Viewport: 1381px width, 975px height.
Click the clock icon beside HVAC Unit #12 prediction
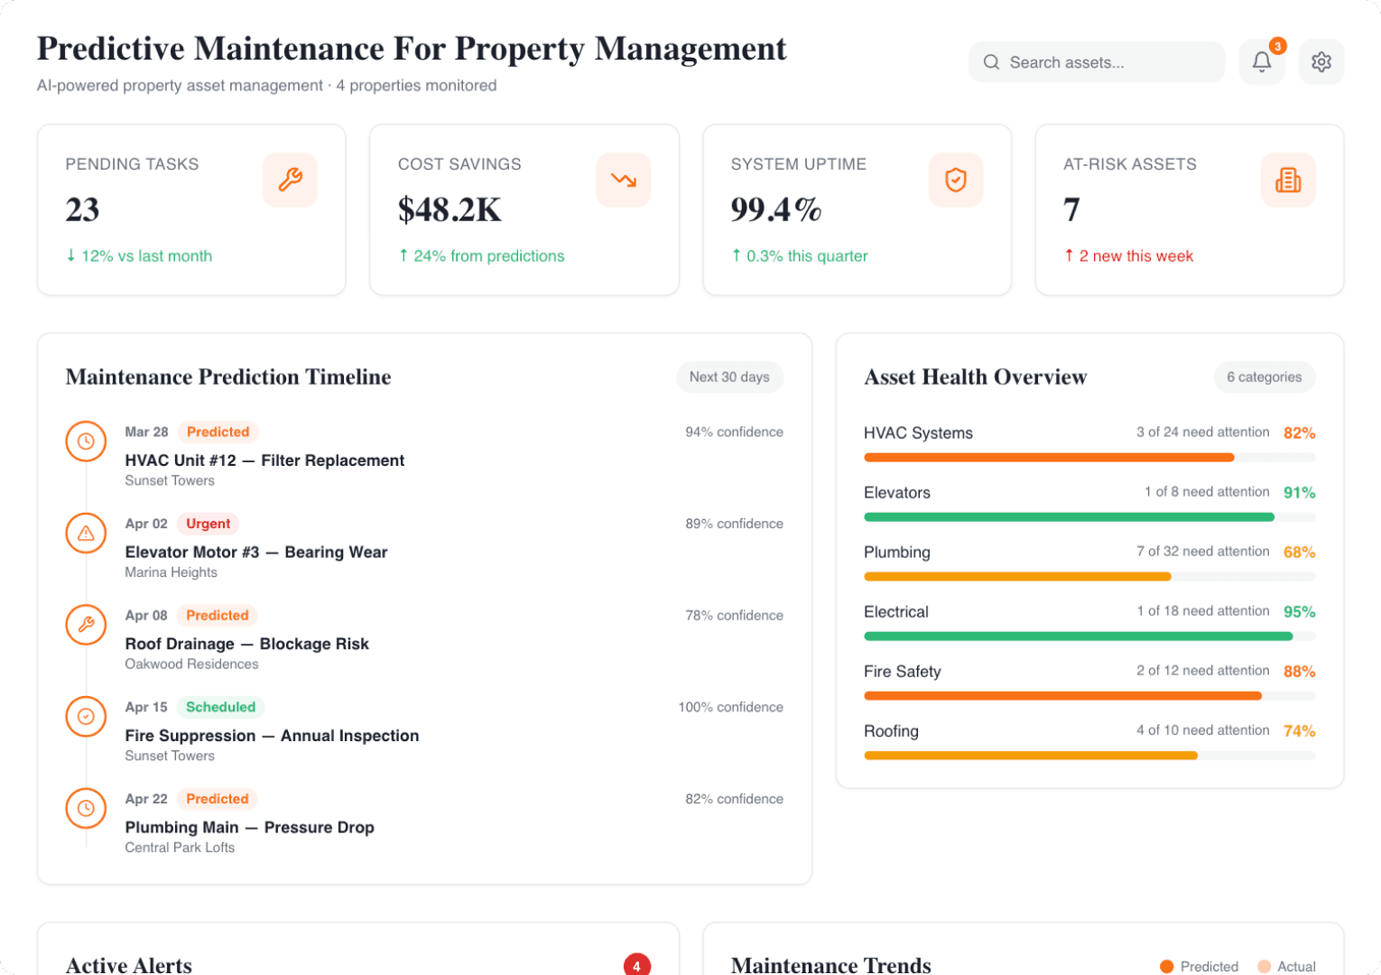point(86,441)
